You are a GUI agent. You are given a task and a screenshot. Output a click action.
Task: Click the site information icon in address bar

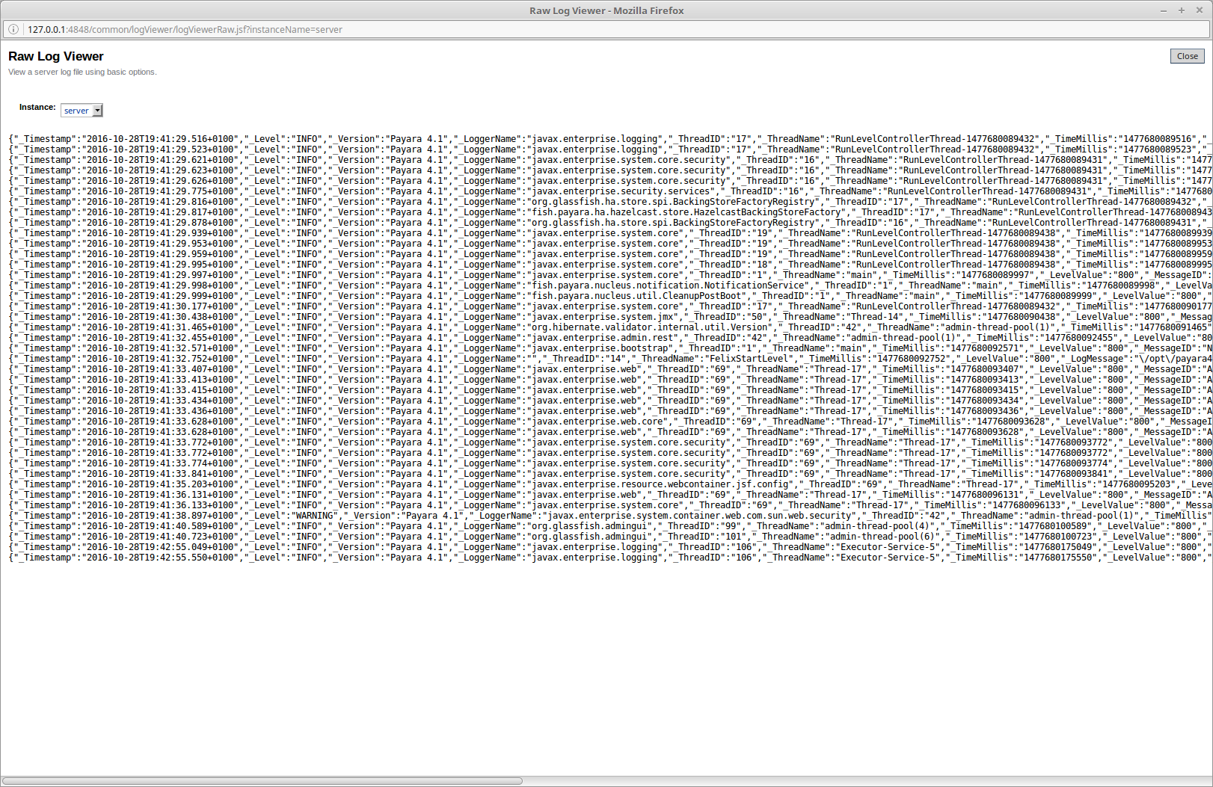(x=13, y=29)
